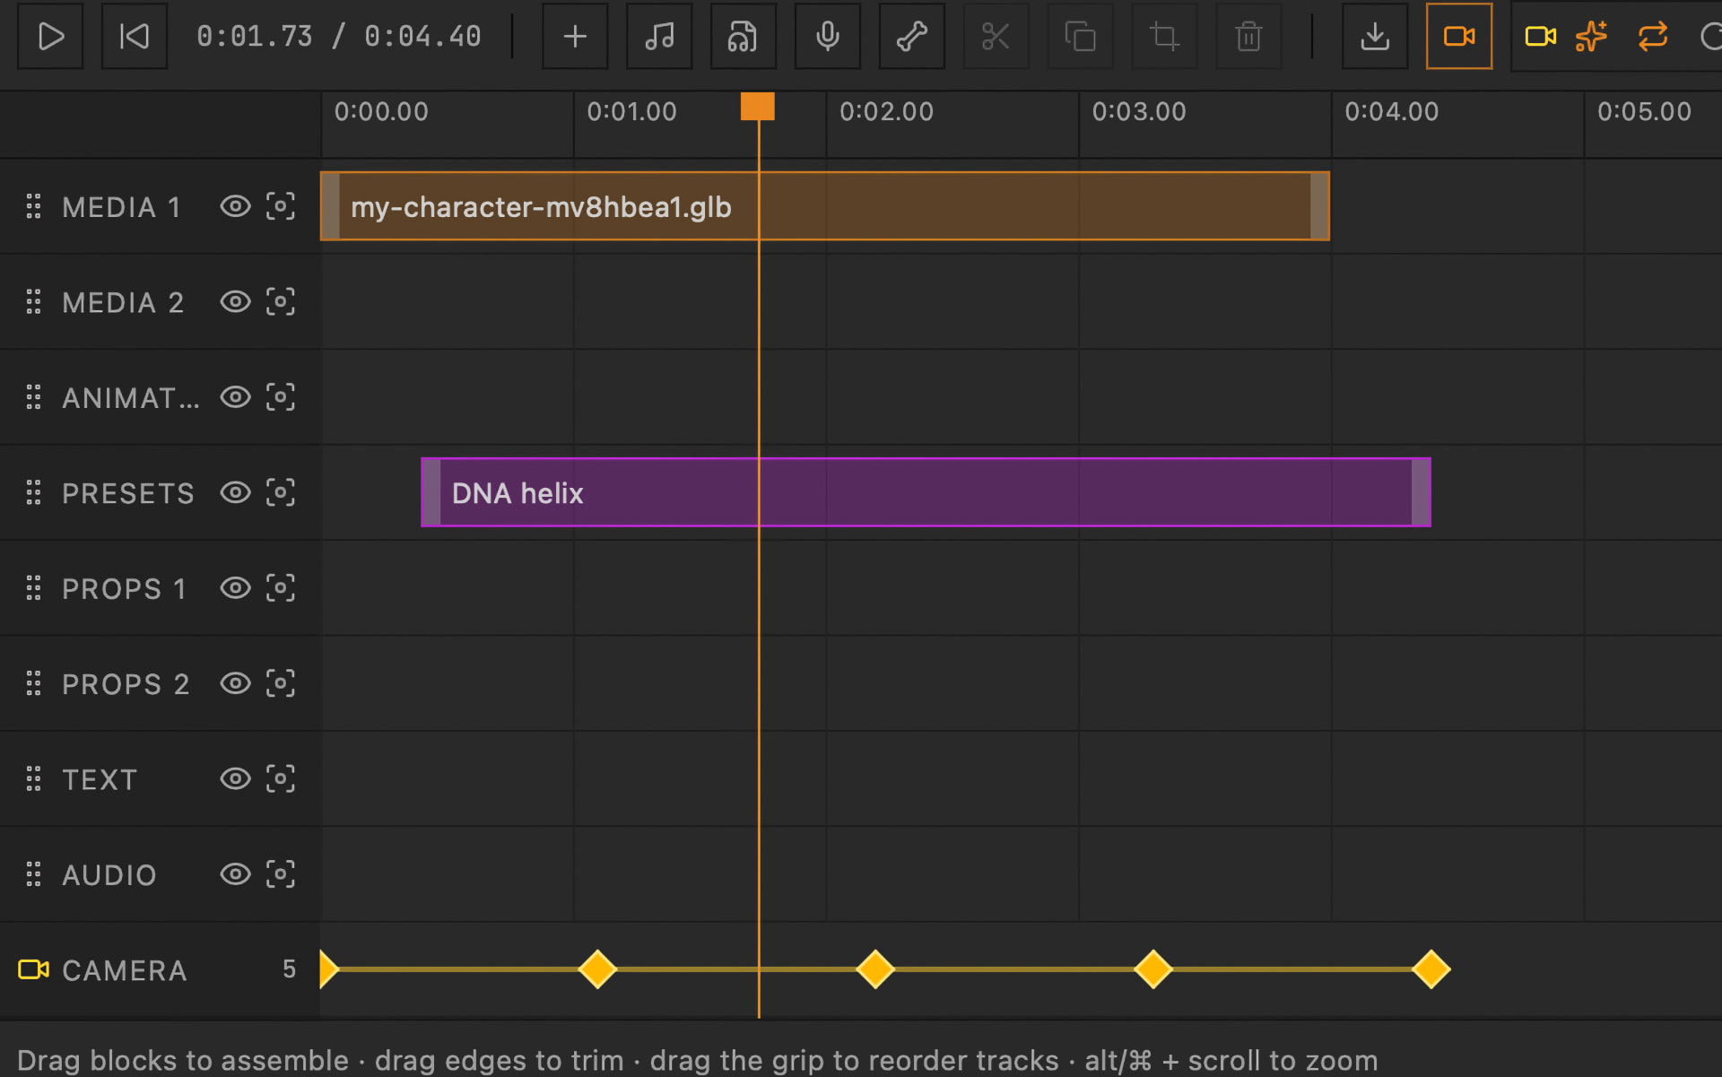
Task: Start playback with the play button
Action: click(50, 36)
